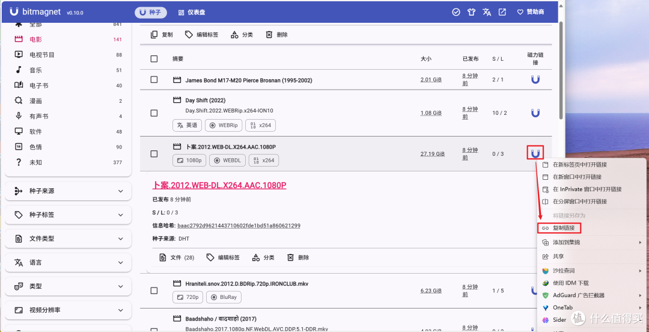The width and height of the screenshot is (649, 332).
Task: Select the 电视节目 TV shows category
Action: coord(69,55)
